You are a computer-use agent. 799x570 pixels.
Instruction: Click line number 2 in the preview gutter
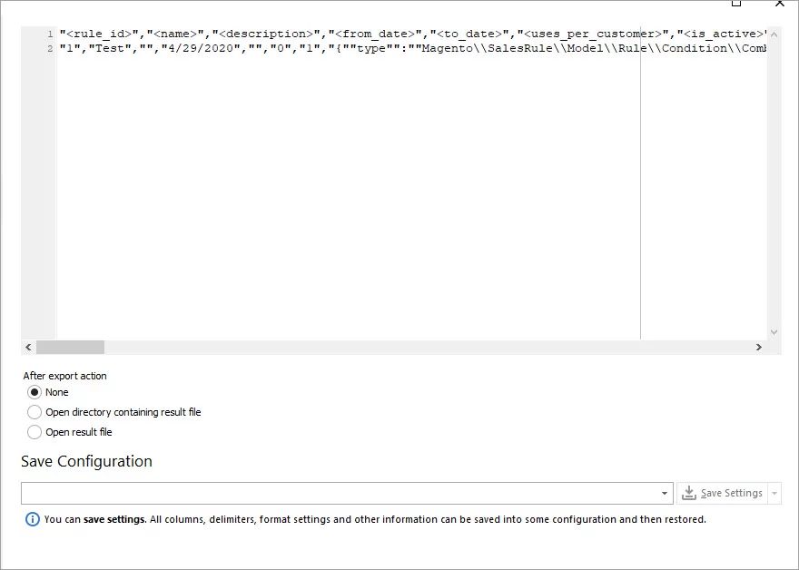pyautogui.click(x=50, y=49)
